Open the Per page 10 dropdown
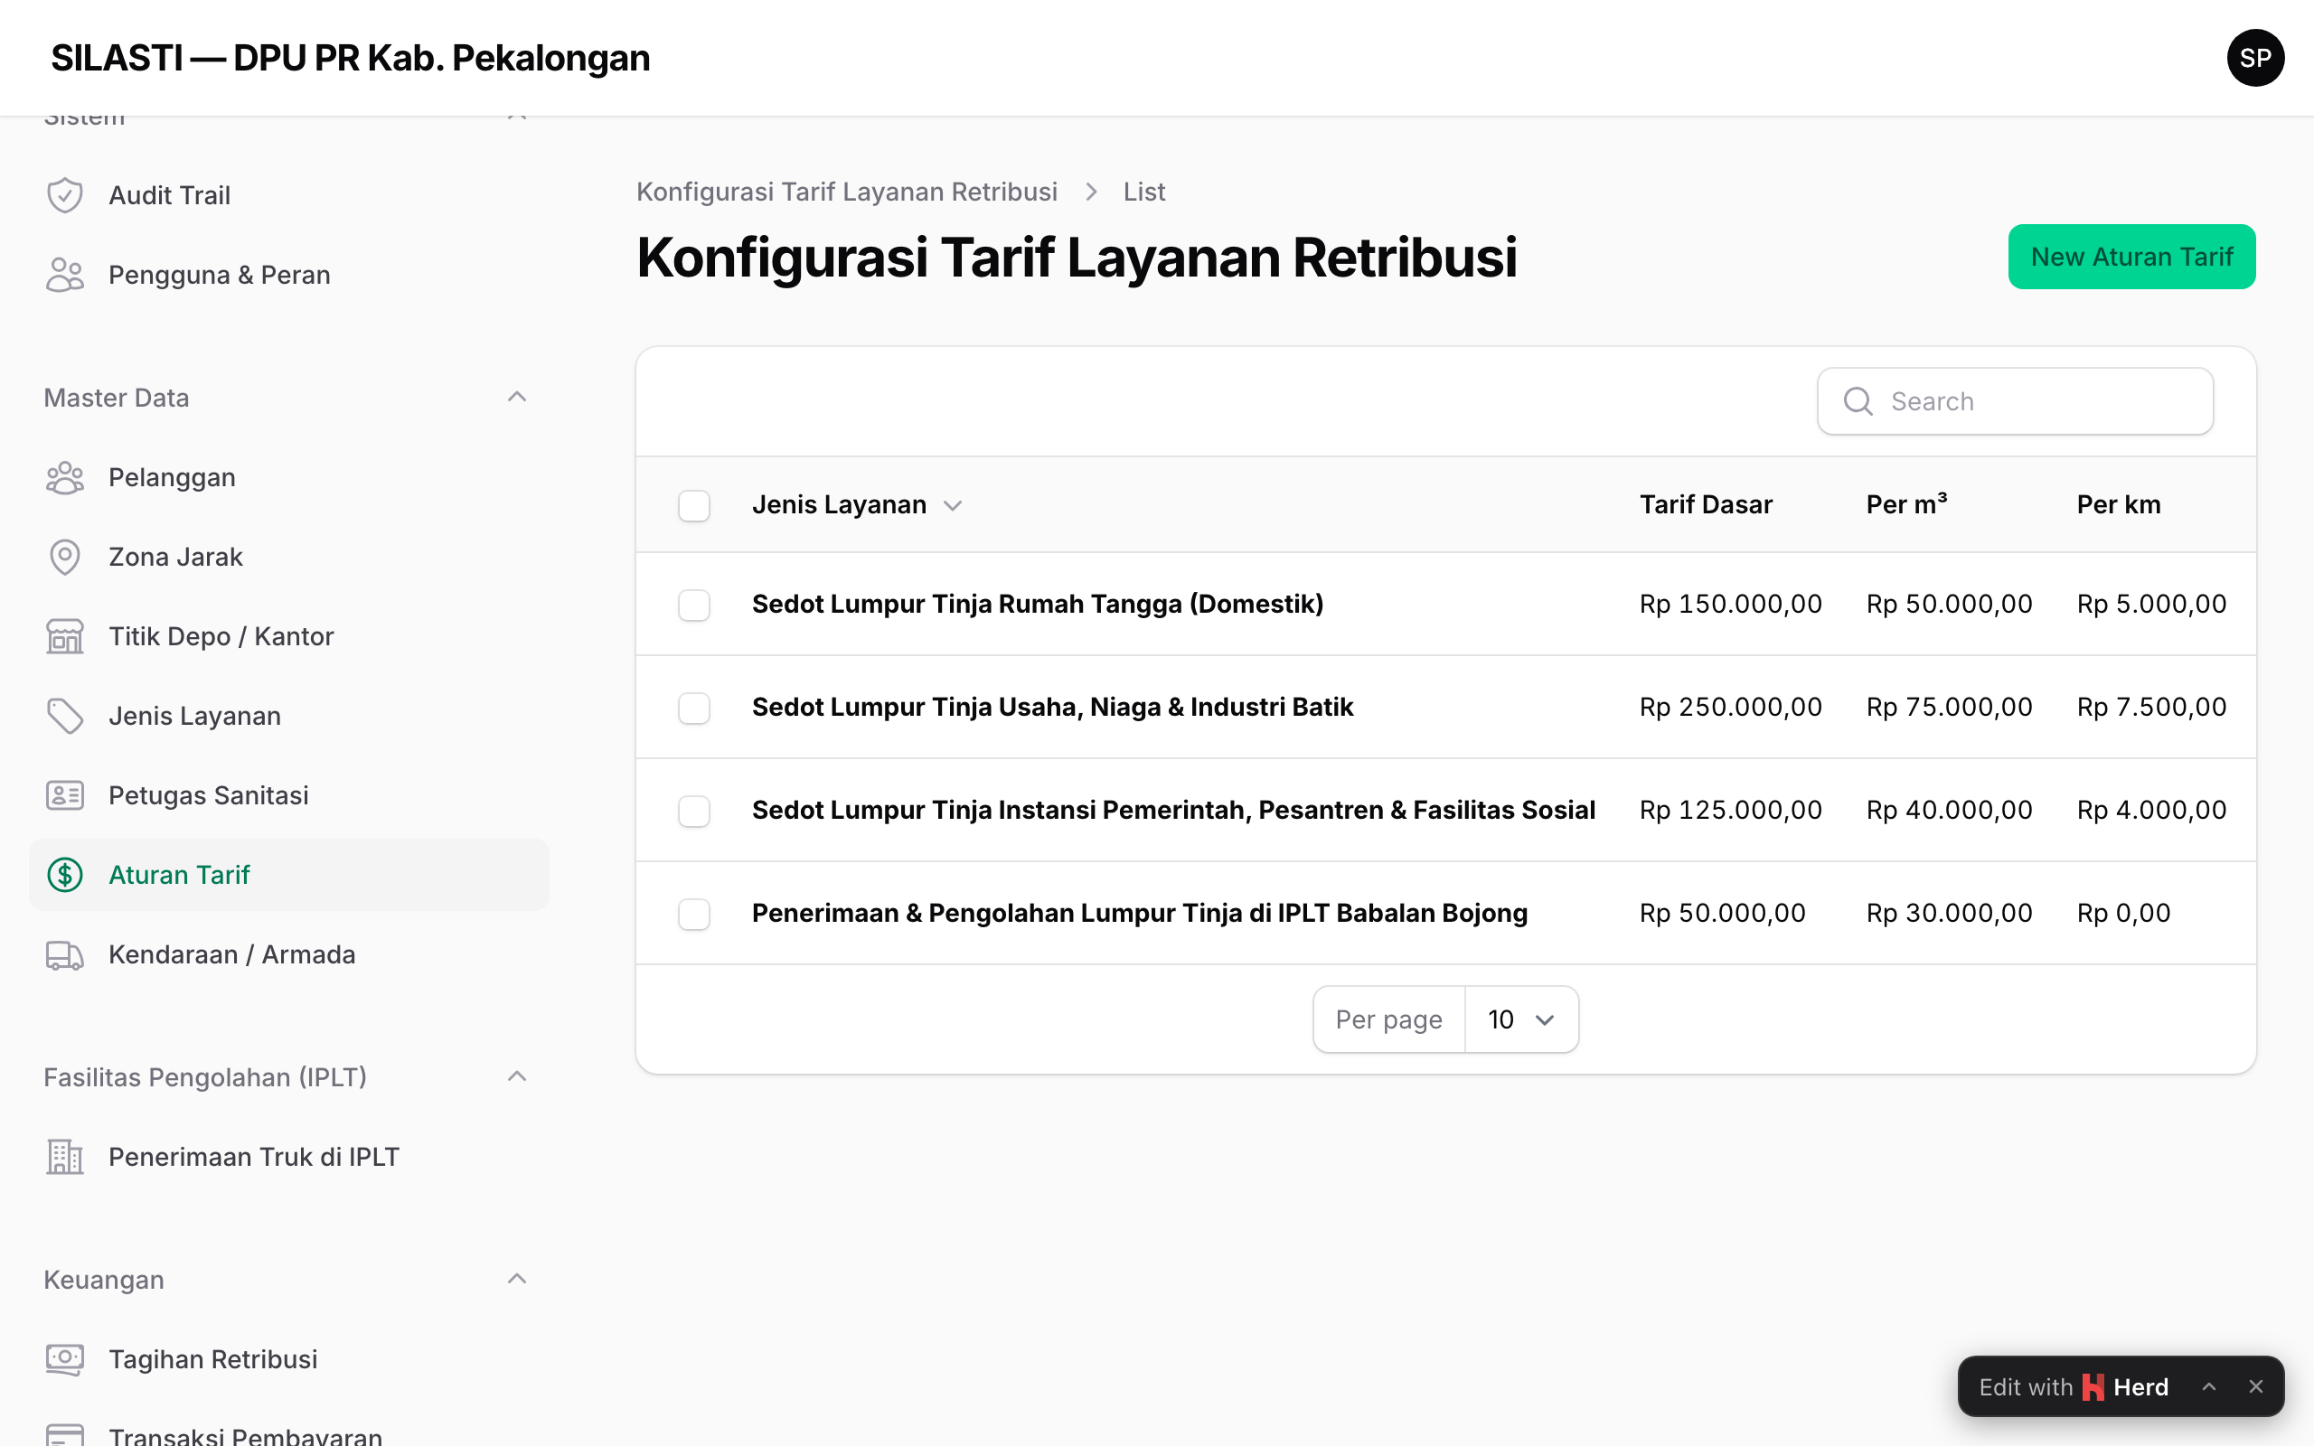This screenshot has height=1446, width=2314. 1520,1019
